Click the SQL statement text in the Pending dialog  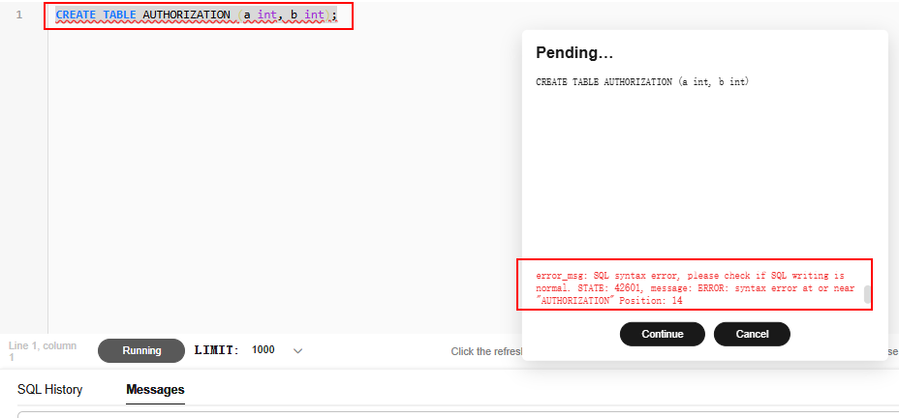pyautogui.click(x=642, y=82)
